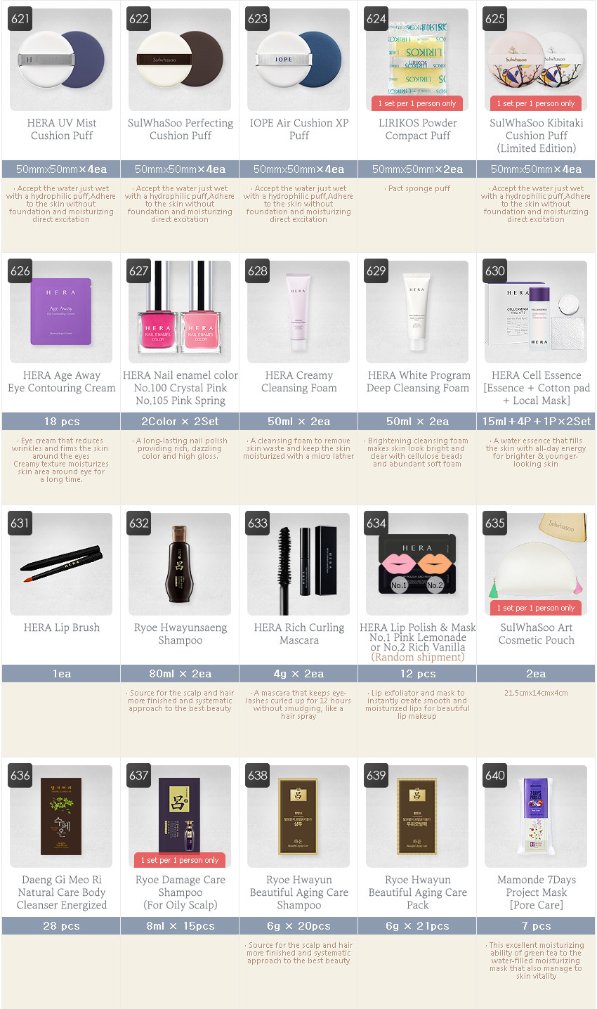This screenshot has width=597, height=1009.
Task: Click the HERA Lip Brush product image
Action: tap(61, 564)
